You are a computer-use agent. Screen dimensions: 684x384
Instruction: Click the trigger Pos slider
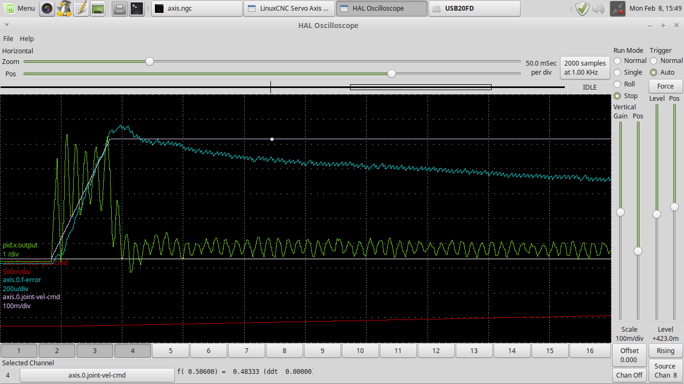pyautogui.click(x=674, y=212)
